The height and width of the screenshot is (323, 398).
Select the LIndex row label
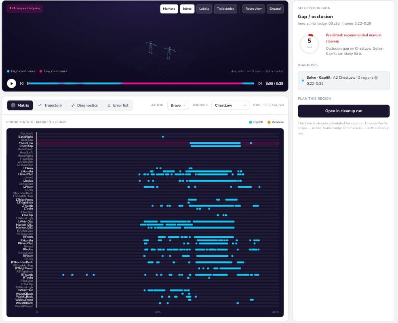(28, 181)
